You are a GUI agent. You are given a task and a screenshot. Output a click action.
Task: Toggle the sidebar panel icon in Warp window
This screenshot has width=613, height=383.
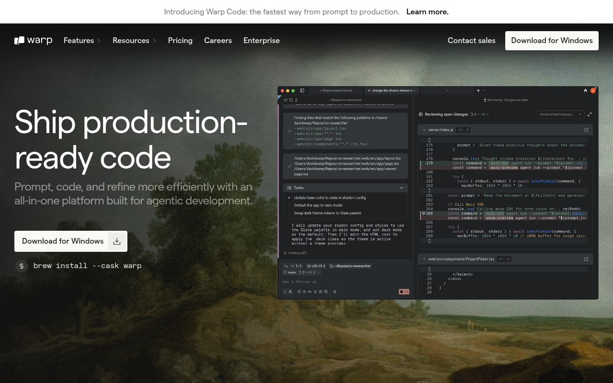coord(302,90)
